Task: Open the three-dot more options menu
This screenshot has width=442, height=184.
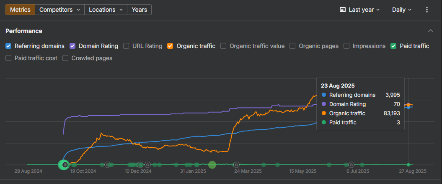Action: pos(427,10)
